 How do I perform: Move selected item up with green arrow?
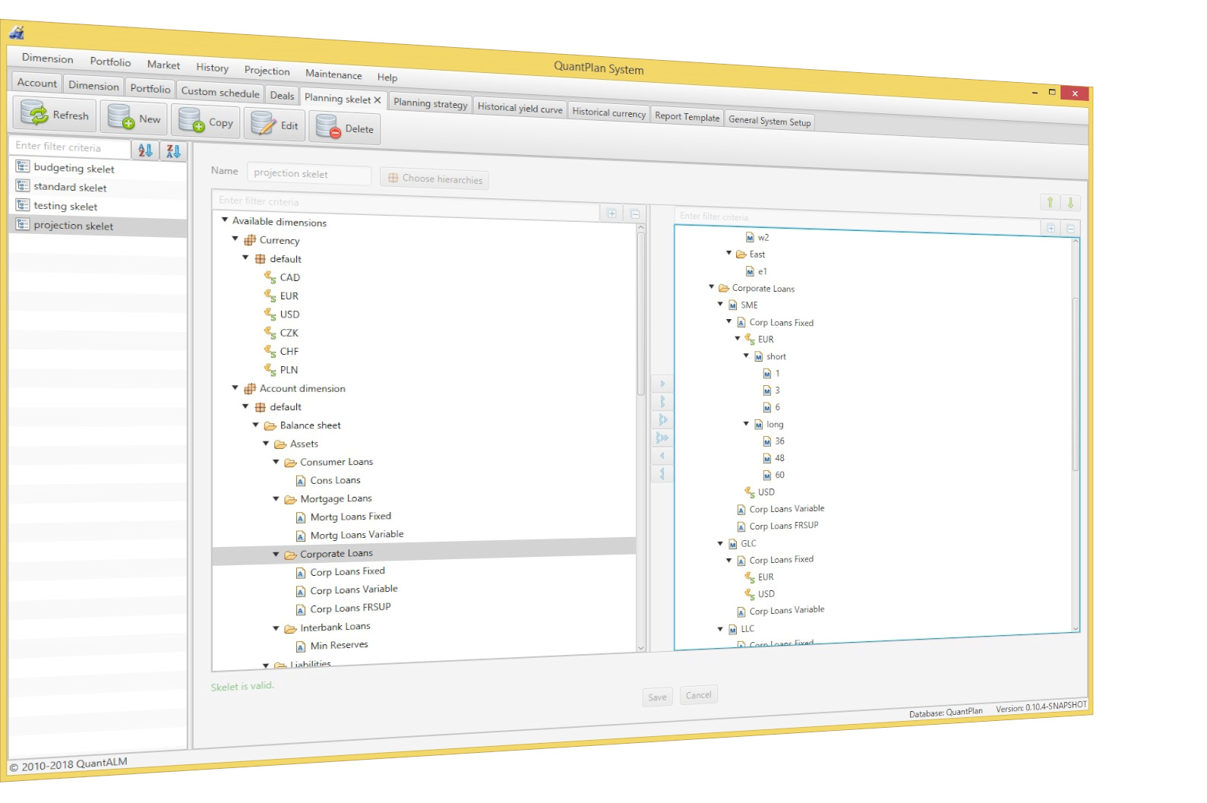(x=1050, y=202)
